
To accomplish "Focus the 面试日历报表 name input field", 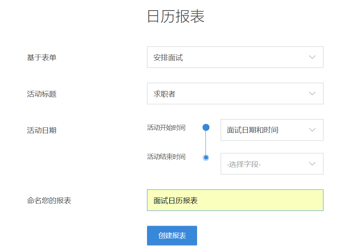I will (235, 200).
